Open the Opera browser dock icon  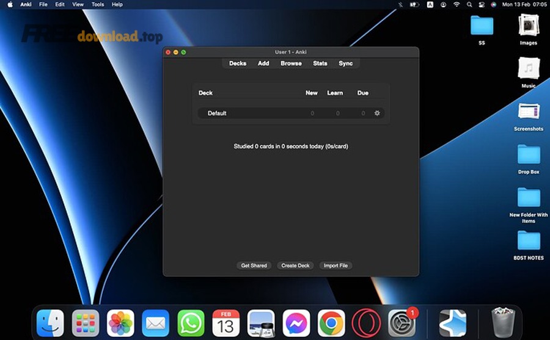click(366, 322)
